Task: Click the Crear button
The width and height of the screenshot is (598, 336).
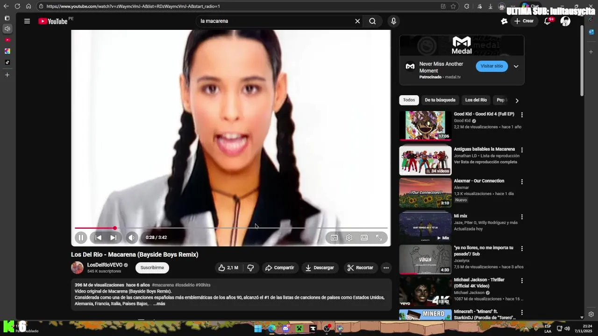Action: (x=524, y=21)
